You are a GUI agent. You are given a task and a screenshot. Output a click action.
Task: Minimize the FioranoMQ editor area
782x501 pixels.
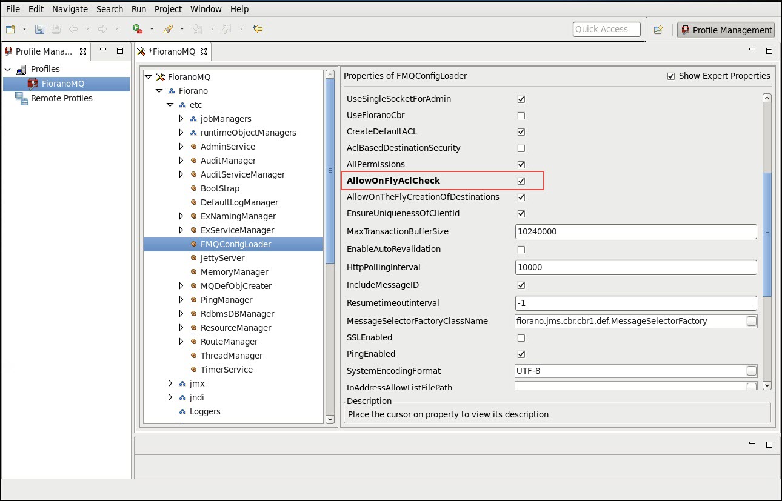[x=752, y=50]
